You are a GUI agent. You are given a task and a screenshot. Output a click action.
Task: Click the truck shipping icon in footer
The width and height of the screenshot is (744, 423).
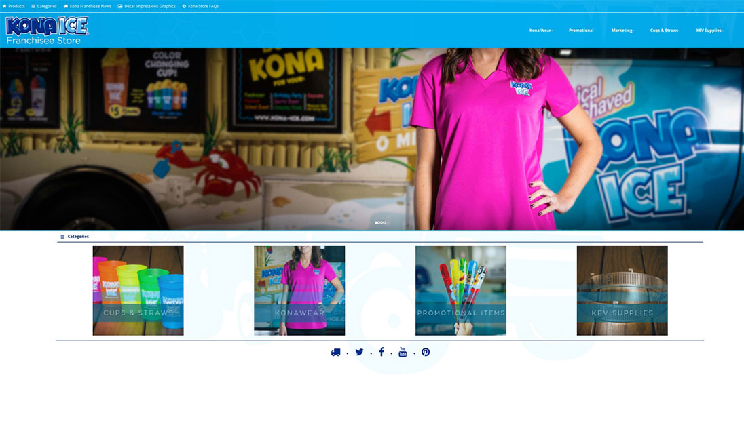point(335,352)
